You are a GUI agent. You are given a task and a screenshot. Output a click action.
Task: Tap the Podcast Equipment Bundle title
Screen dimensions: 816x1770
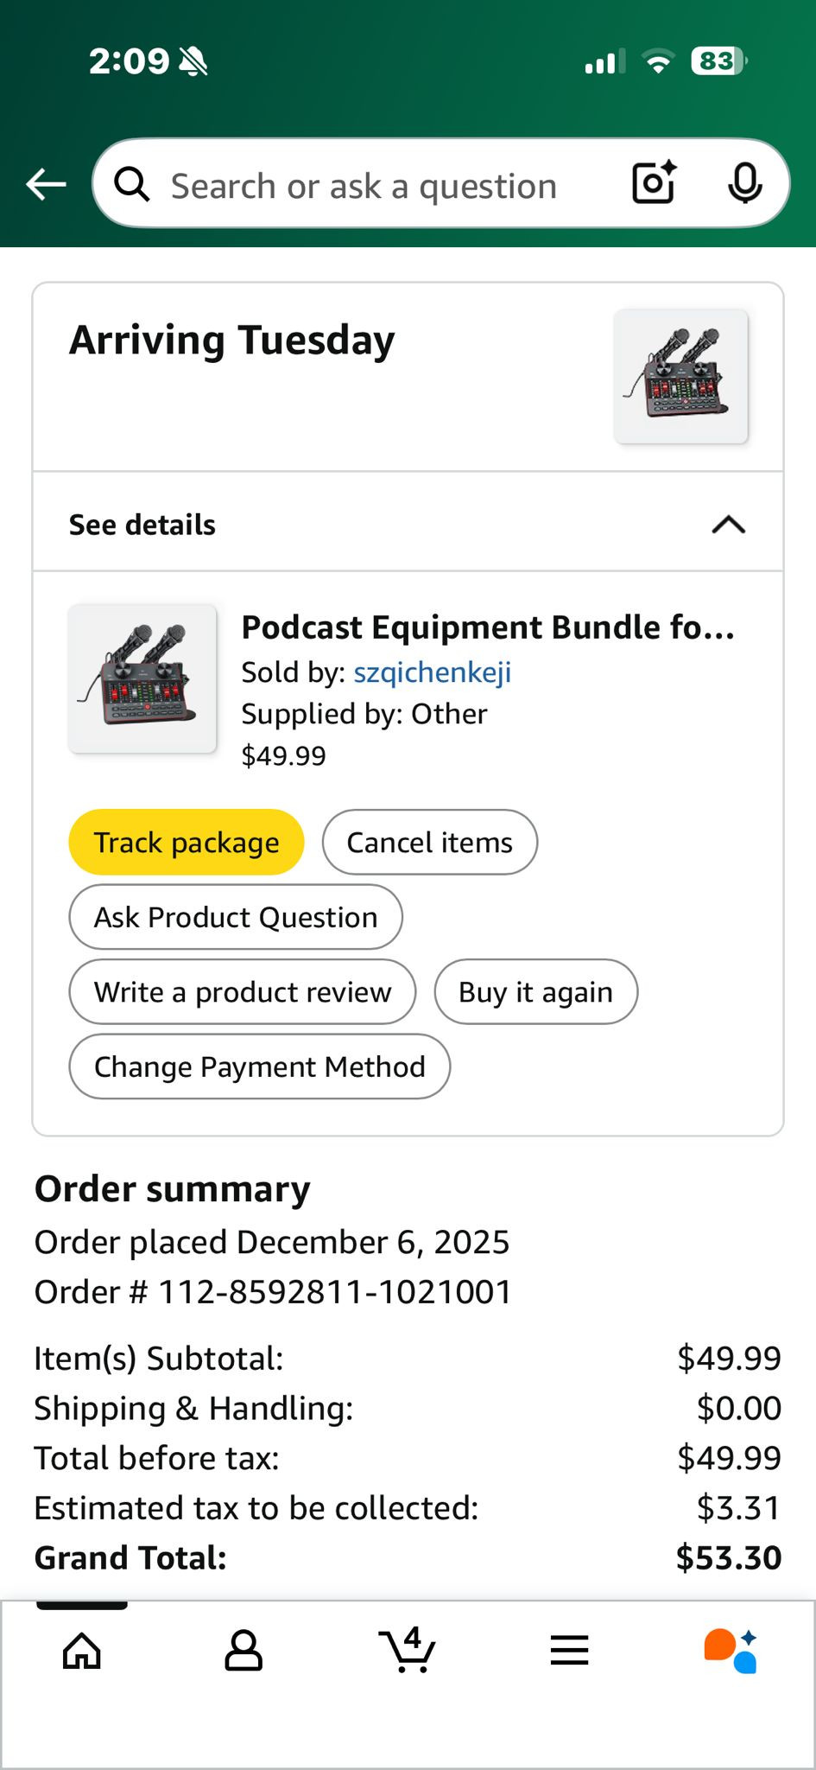(488, 627)
